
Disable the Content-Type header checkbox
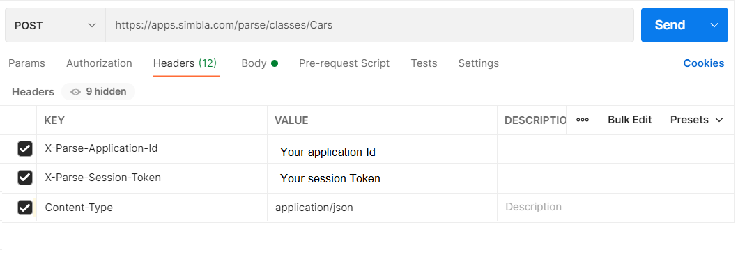pyautogui.click(x=25, y=208)
